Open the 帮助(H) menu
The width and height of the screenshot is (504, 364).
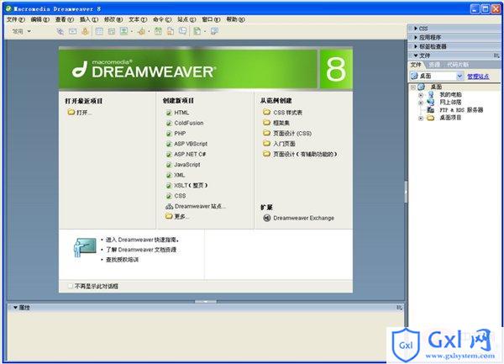(x=235, y=19)
